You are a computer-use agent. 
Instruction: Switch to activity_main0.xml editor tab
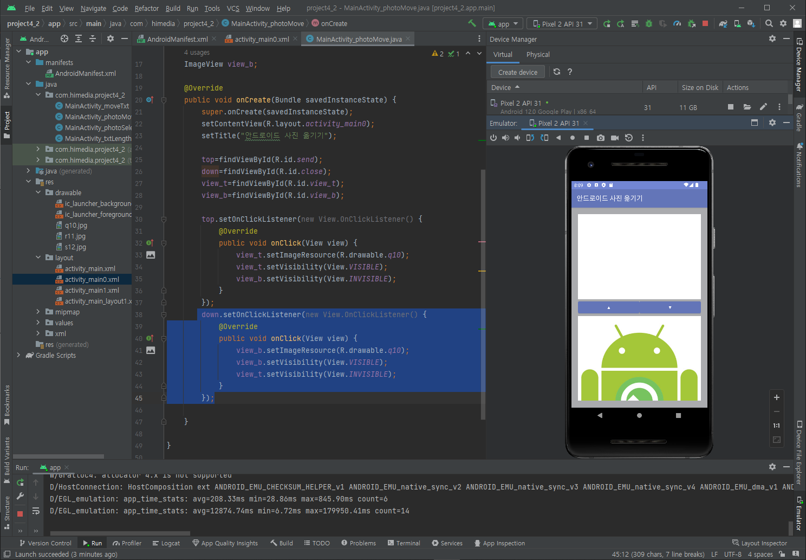click(x=262, y=39)
